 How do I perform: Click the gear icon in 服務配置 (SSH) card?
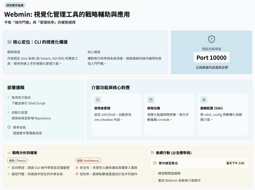point(204,100)
